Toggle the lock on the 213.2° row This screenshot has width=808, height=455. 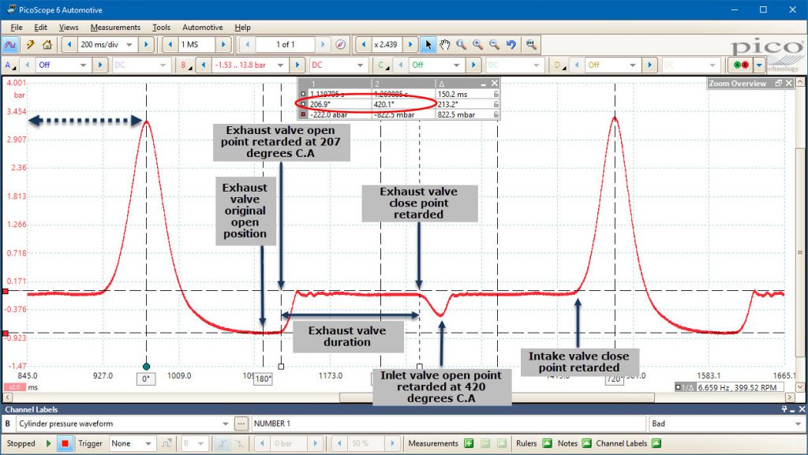coord(496,104)
